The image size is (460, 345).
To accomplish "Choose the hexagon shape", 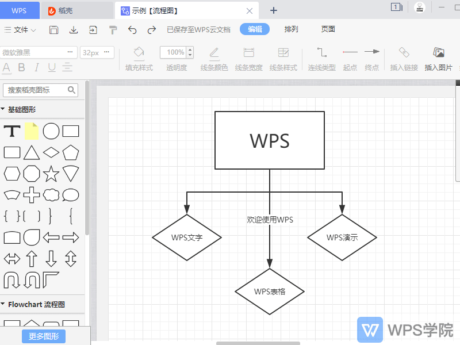I will click(x=12, y=174).
